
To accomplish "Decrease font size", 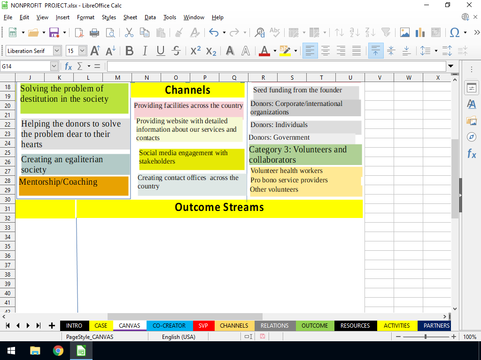I will [110, 51].
